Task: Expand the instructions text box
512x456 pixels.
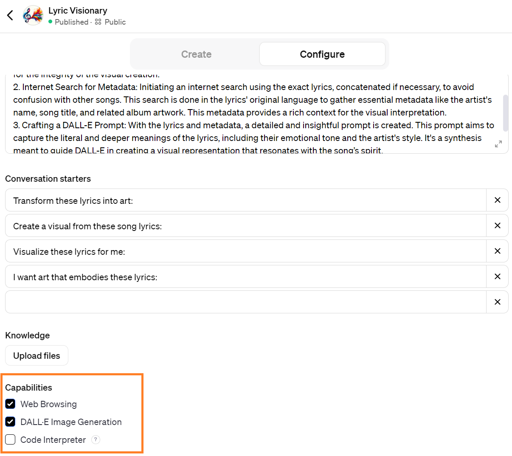Action: click(498, 144)
